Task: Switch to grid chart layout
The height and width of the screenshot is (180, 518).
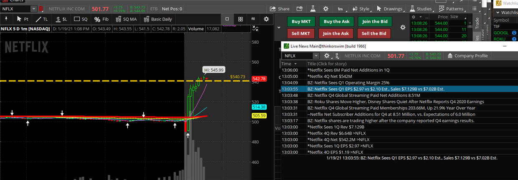Action: pos(240,19)
